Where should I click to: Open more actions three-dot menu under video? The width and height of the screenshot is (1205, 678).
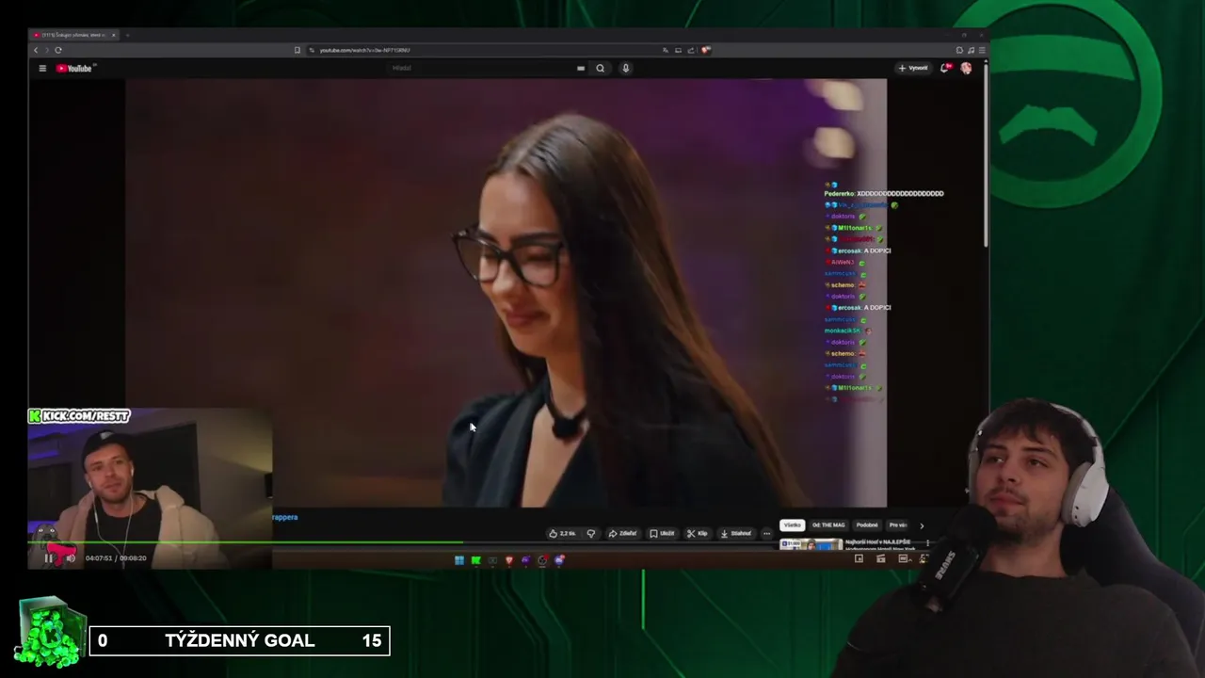[x=766, y=533]
